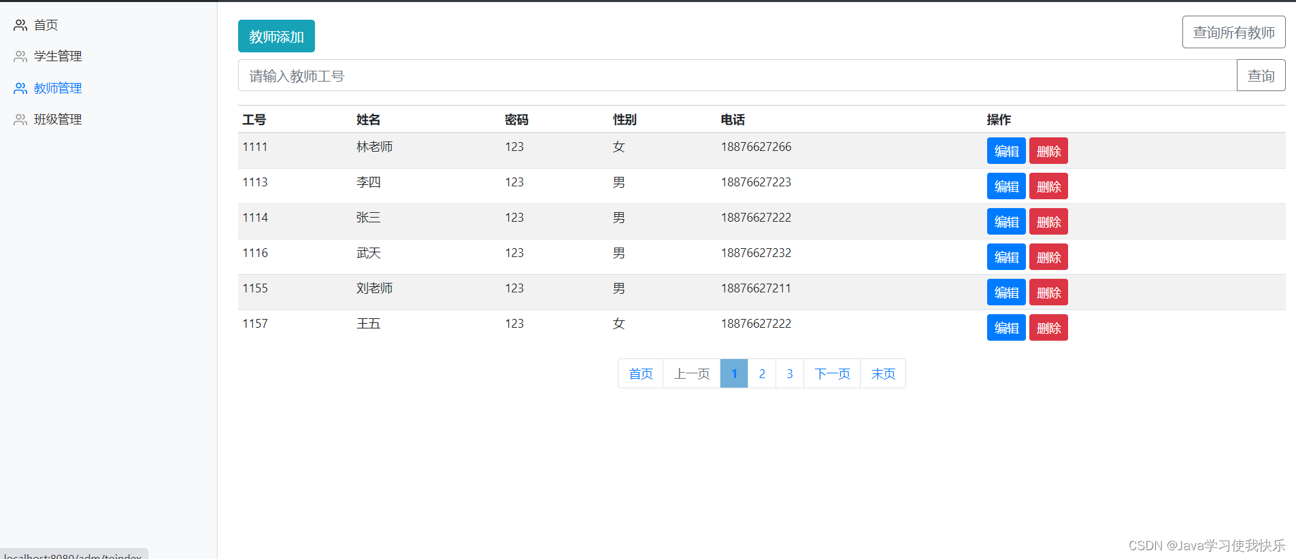Click the 学生管理 sidebar icon

pyautogui.click(x=20, y=56)
